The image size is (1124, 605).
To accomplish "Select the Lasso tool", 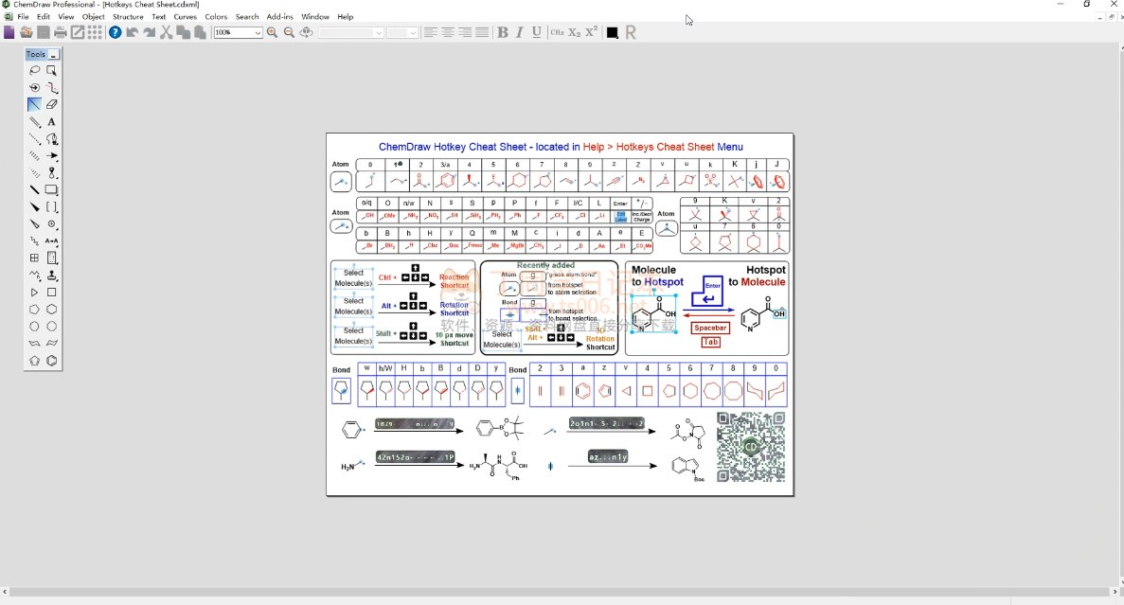I will (35, 70).
